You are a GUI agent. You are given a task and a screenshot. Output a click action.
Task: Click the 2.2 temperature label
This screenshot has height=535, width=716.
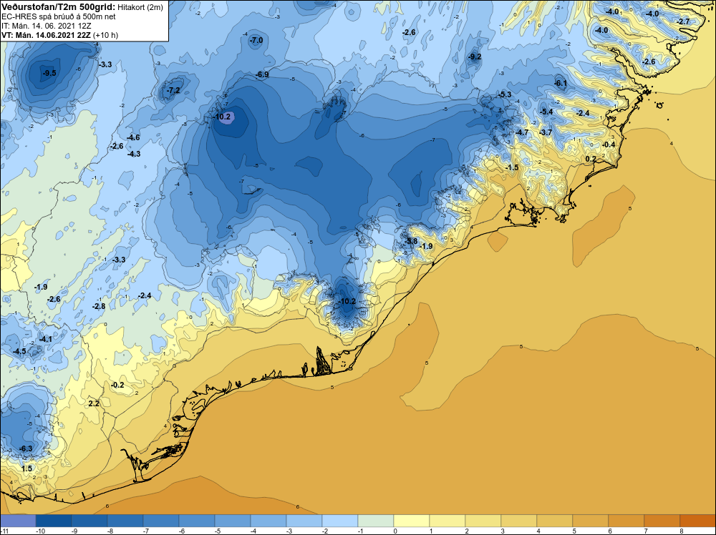pyautogui.click(x=94, y=403)
